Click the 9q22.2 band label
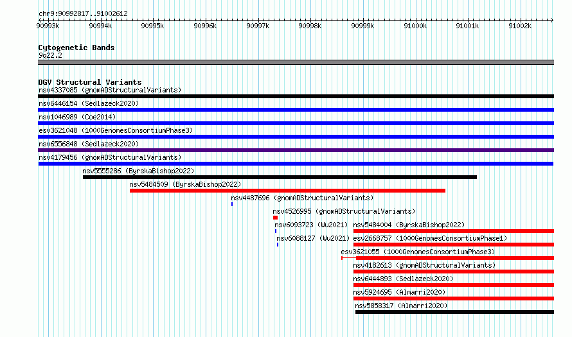 click(50, 55)
